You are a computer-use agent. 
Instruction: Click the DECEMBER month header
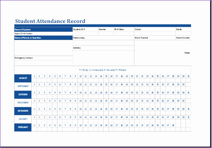[23, 111]
